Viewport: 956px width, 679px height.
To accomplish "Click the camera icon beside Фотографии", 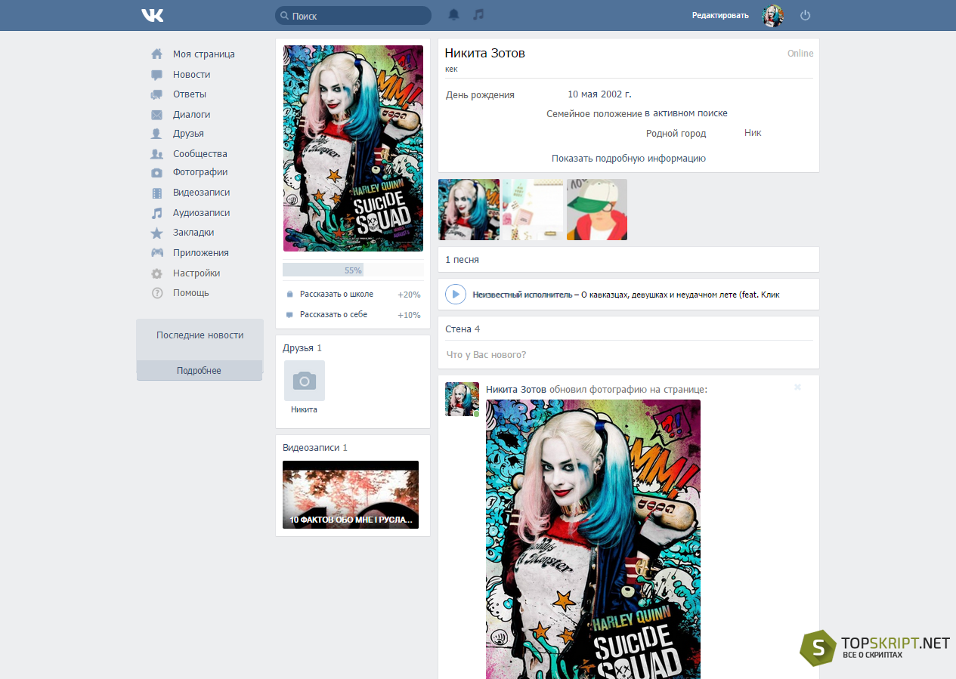I will (156, 172).
